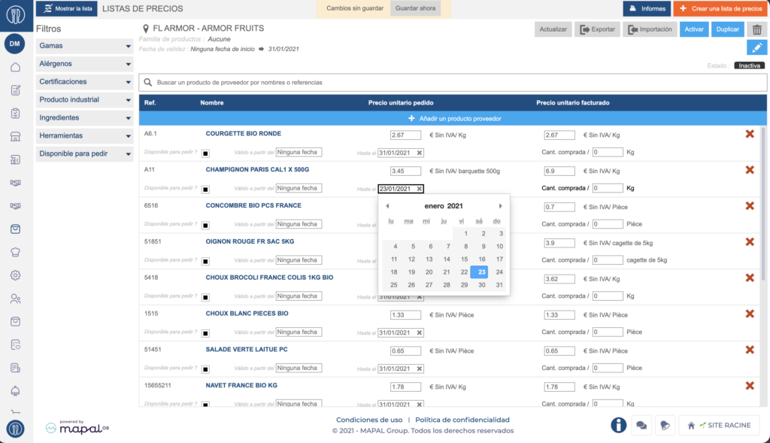Clear the 23/01/2021 date field

[420, 189]
